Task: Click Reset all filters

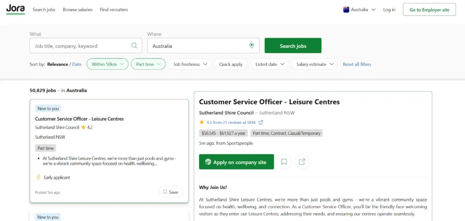Action: point(357,64)
